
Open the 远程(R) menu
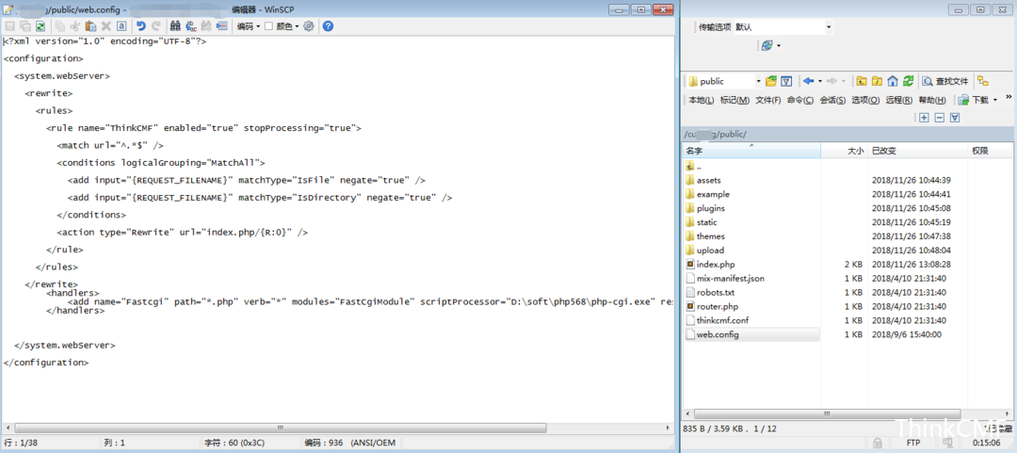[x=899, y=100]
